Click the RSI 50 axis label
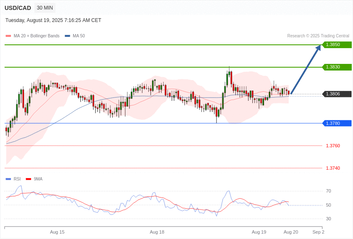This screenshot has width=353, height=239. 328,205
